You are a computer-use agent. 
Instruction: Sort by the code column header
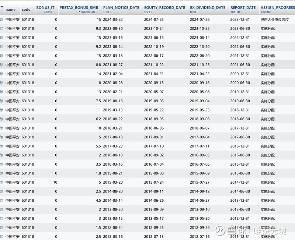(26, 10)
